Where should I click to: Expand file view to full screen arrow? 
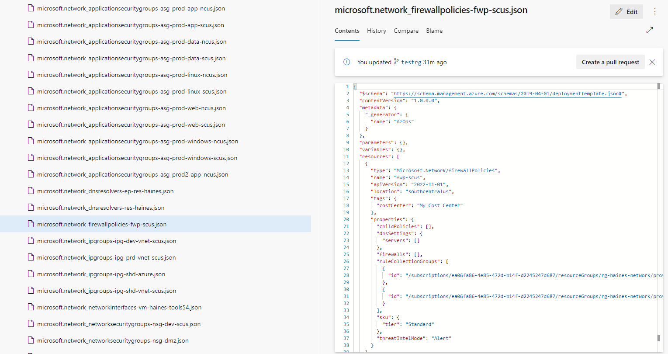(650, 30)
